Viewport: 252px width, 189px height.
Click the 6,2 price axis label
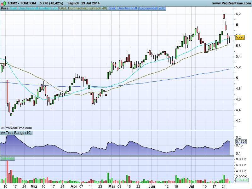tap(238, 14)
